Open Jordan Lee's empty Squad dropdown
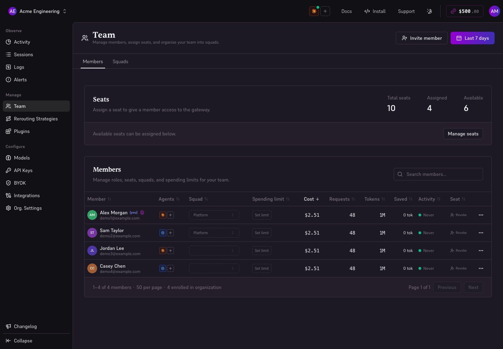Viewport: 503px width, 349px height. tap(214, 251)
